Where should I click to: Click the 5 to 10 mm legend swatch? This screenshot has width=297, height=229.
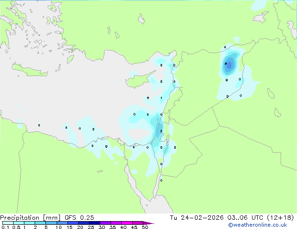(51, 223)
